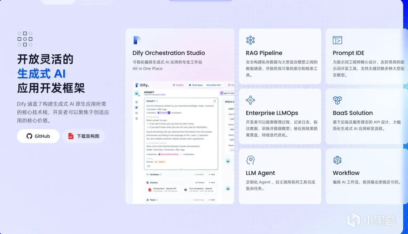Viewport: 408px width, 234px height.
Task: Switch to the Explore tab
Action: tap(178, 85)
